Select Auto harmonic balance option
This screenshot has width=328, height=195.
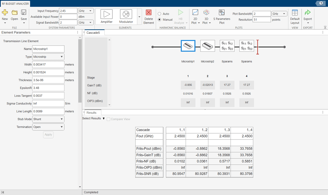[160, 14]
